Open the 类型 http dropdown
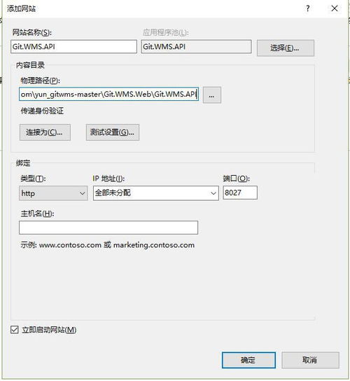Screen dimensions: 350x381 pyautogui.click(x=53, y=193)
